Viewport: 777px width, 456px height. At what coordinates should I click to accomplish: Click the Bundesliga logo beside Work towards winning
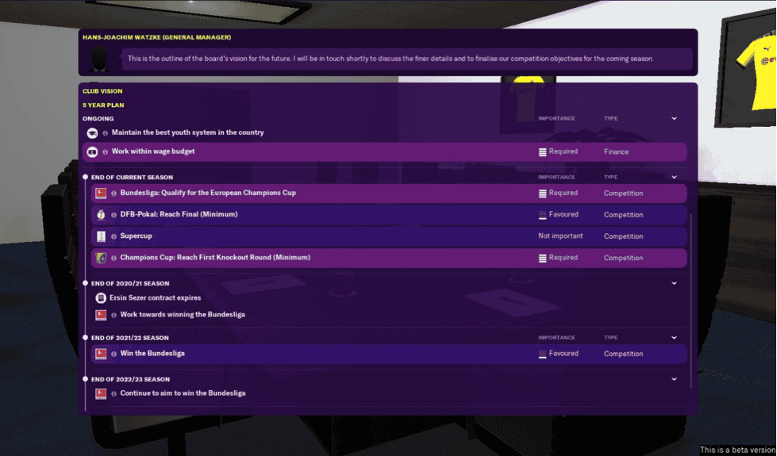(101, 315)
